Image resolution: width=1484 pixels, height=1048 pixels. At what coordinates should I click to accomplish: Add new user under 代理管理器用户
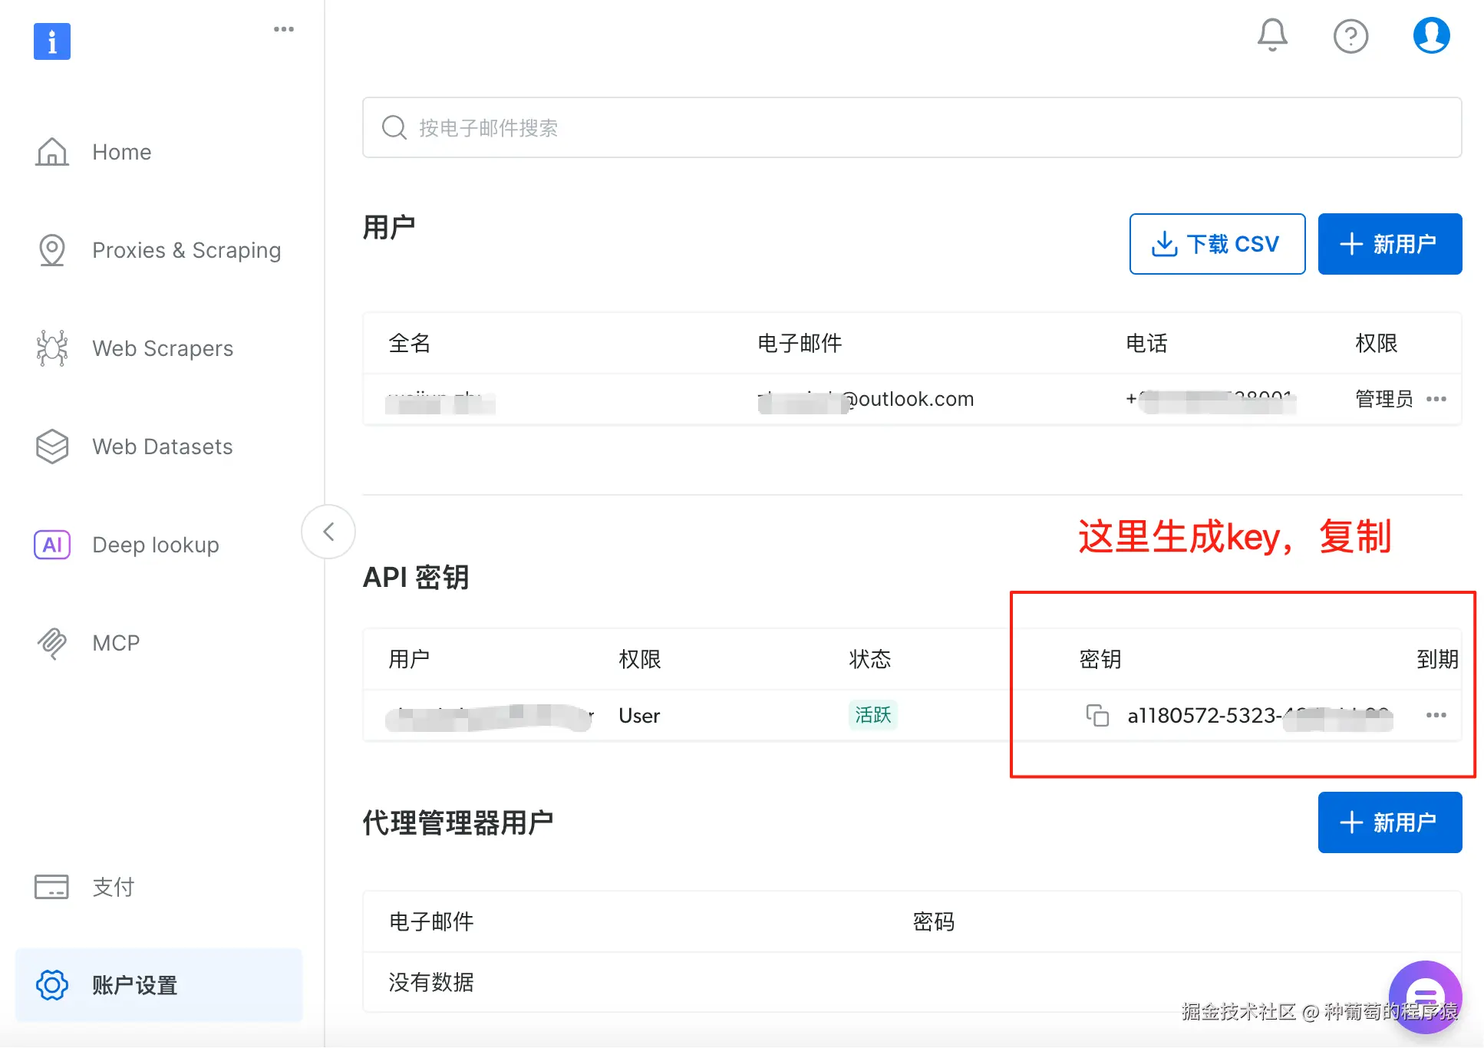pyautogui.click(x=1390, y=822)
